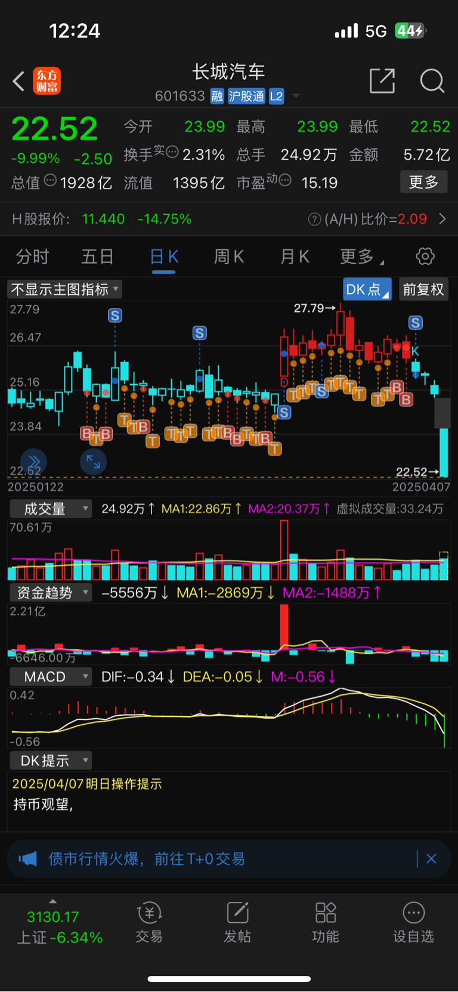
Task: Tap the 更多 details button
Action: [423, 182]
